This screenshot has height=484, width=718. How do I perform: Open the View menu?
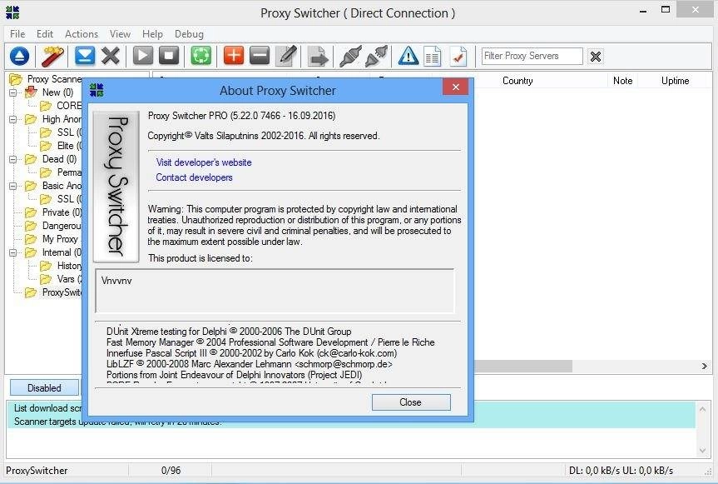120,34
